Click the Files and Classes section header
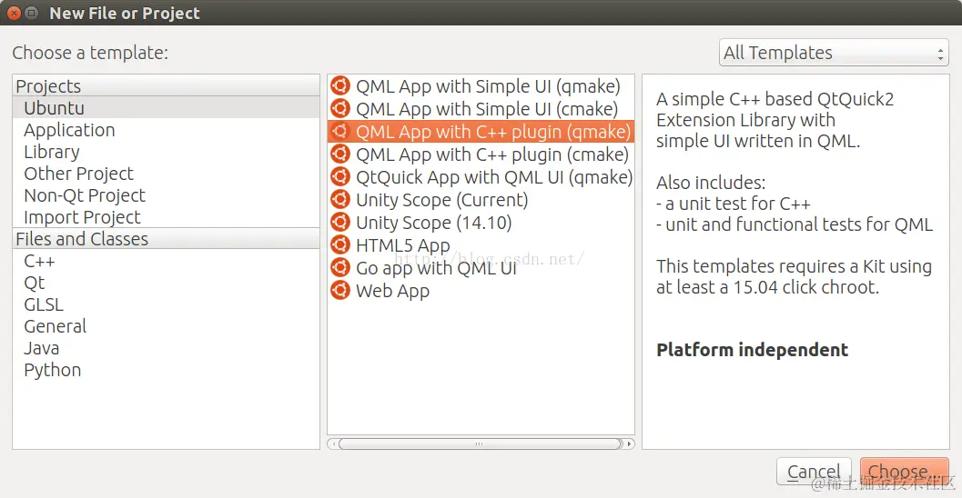Screen dimensions: 962x498 [166, 239]
